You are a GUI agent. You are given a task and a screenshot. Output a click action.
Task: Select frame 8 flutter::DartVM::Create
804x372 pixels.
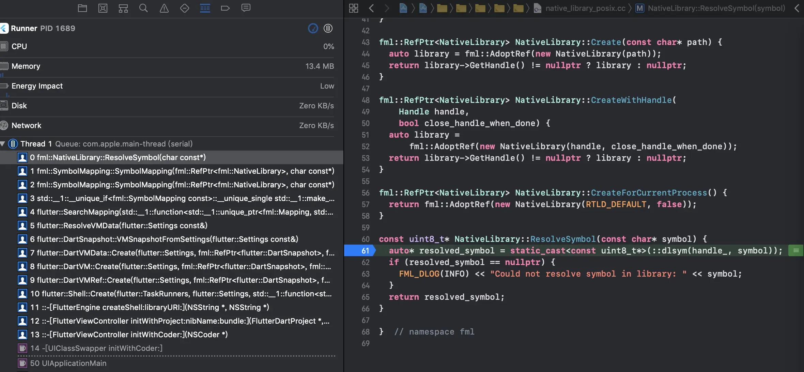172,266
